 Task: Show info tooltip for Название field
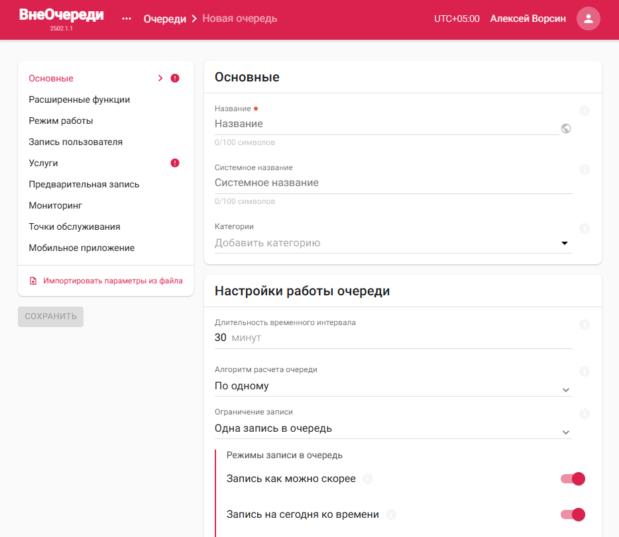(585, 111)
